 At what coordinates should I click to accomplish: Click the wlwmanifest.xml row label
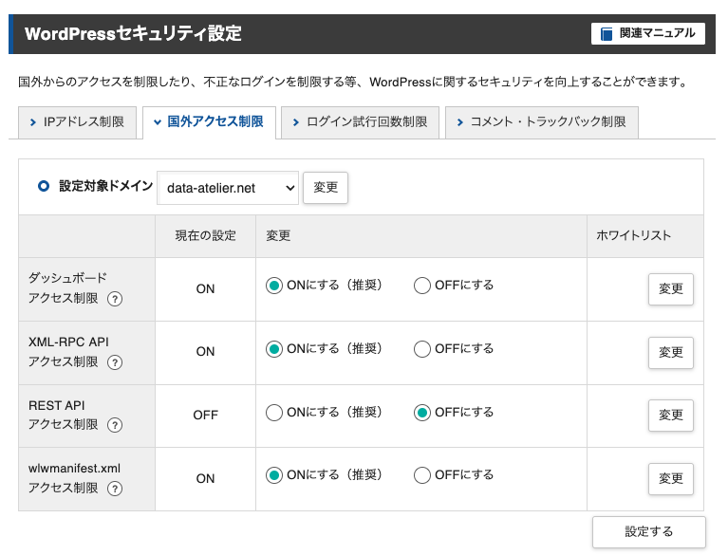(x=74, y=478)
